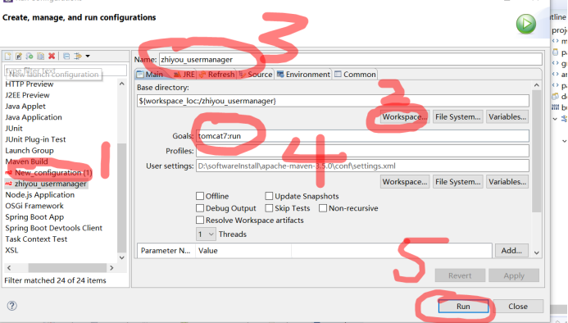The height and width of the screenshot is (323, 568).
Task: Select Java Application launch type
Action: (34, 117)
